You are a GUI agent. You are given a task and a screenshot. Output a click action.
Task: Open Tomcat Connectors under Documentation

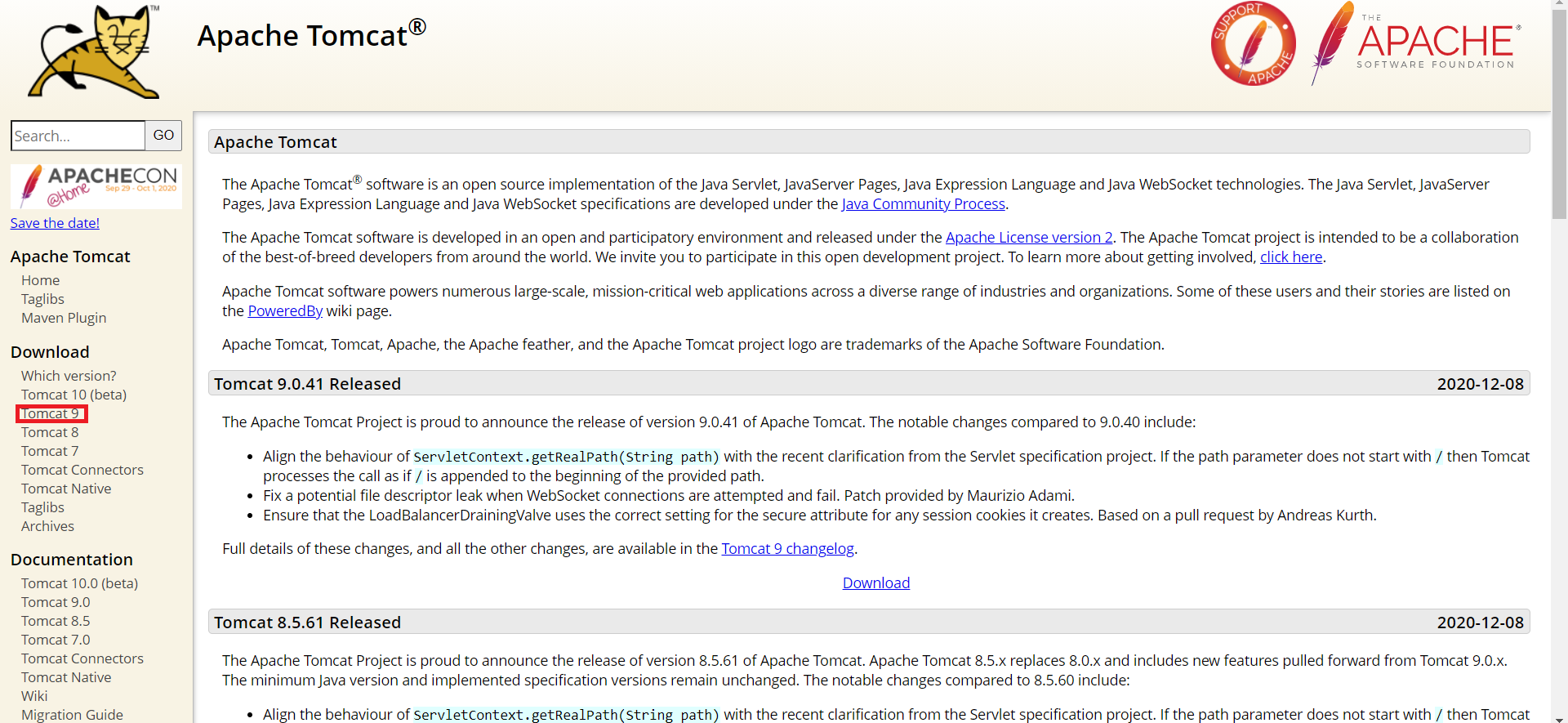82,658
